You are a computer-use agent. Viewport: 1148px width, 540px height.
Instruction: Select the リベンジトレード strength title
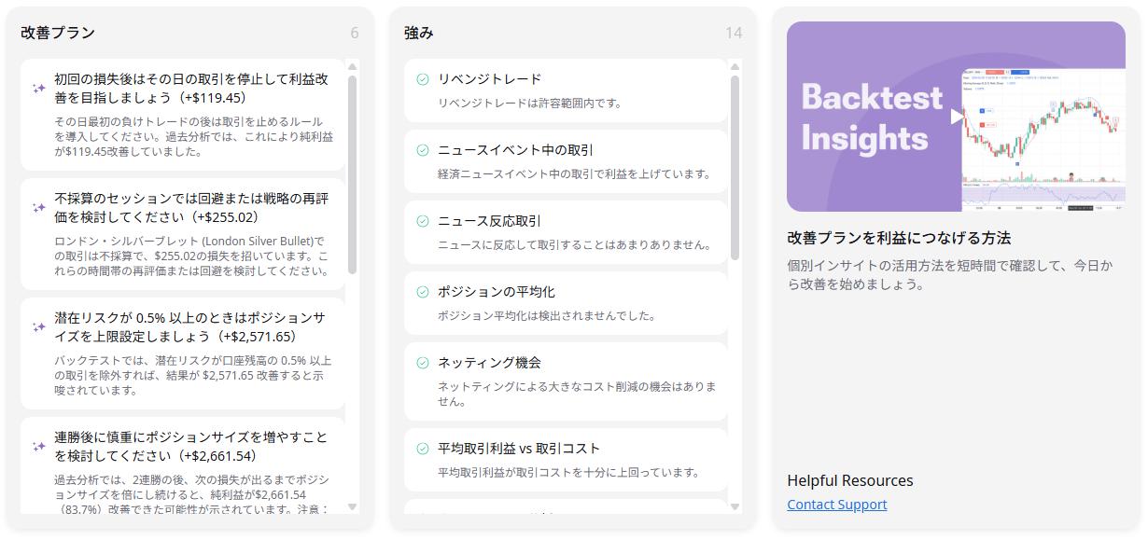pos(489,79)
